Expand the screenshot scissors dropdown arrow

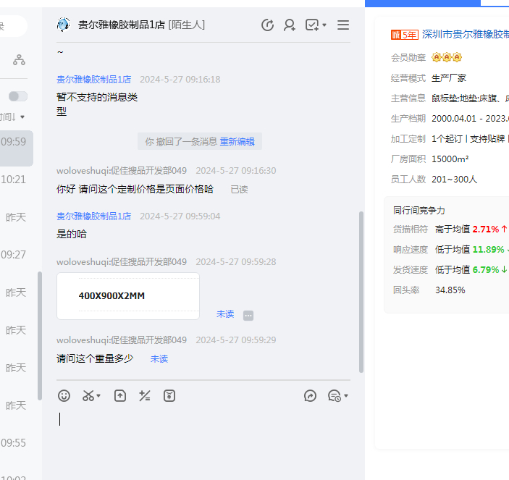point(98,396)
